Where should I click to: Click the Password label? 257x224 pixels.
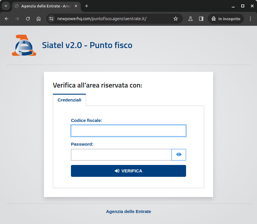coord(82,144)
